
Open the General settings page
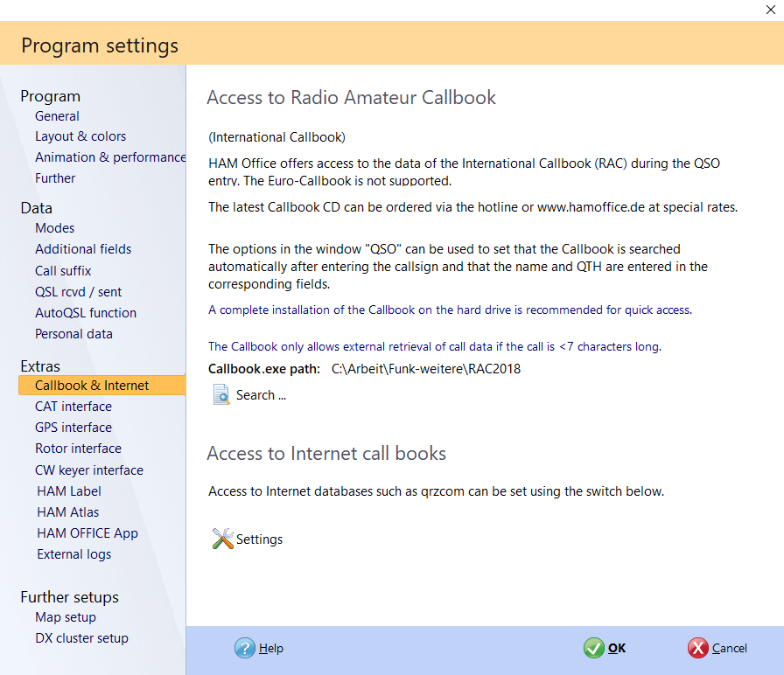point(57,116)
